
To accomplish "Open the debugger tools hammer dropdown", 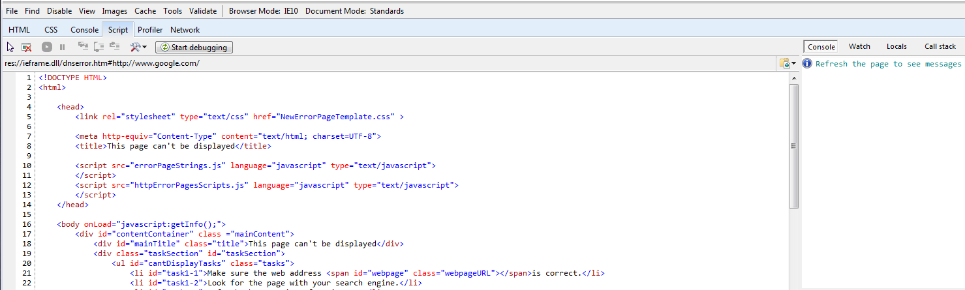I will click(x=138, y=47).
